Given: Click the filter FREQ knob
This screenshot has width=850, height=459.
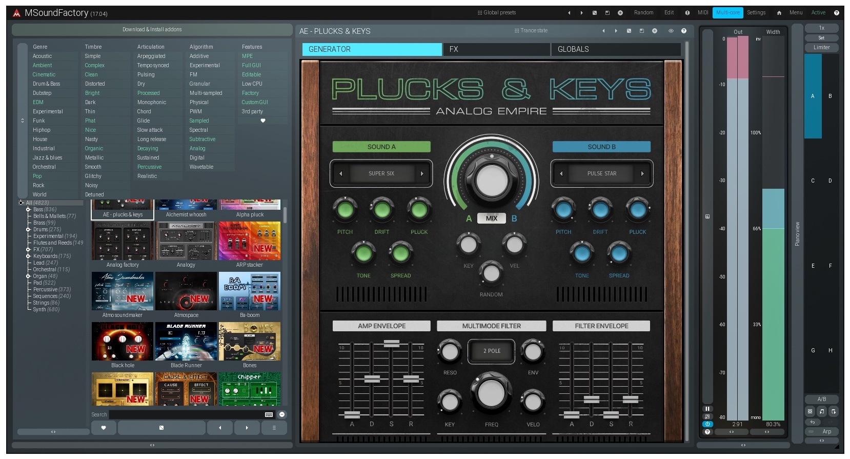Looking at the screenshot, I should [491, 394].
